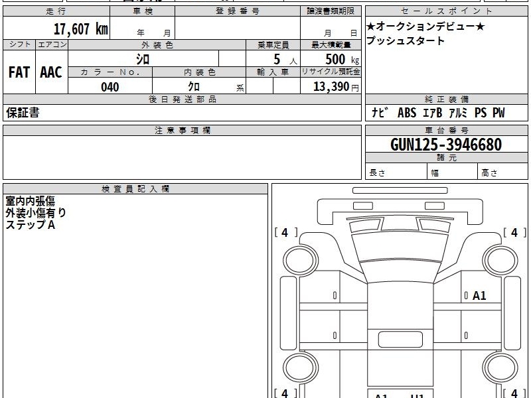
Task: Click the プッシュスタート sales point line
Action: tap(406, 40)
